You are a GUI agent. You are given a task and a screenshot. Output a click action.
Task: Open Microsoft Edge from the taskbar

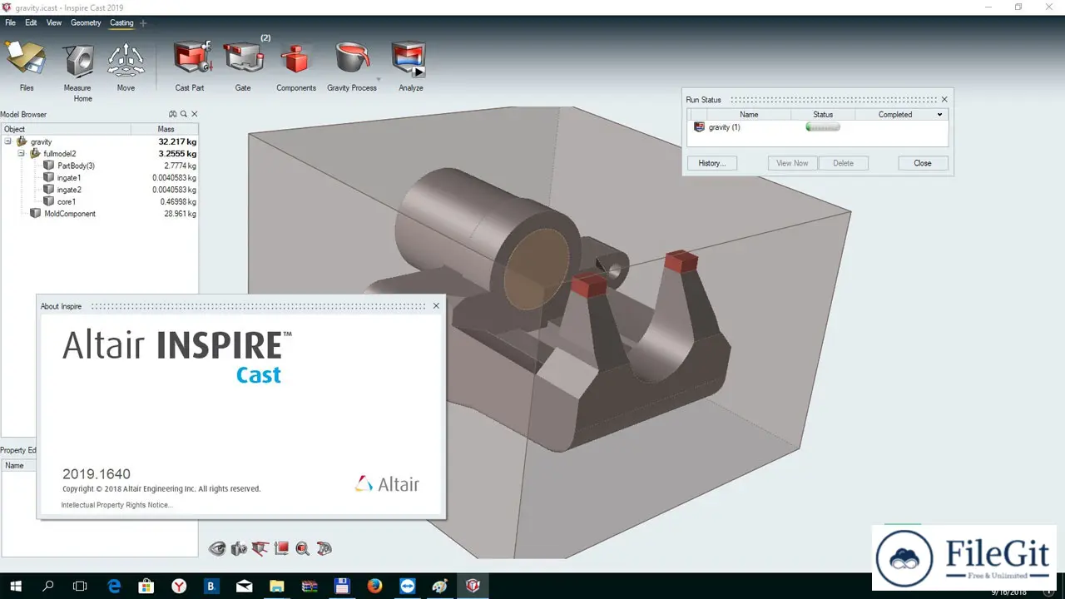click(x=114, y=587)
